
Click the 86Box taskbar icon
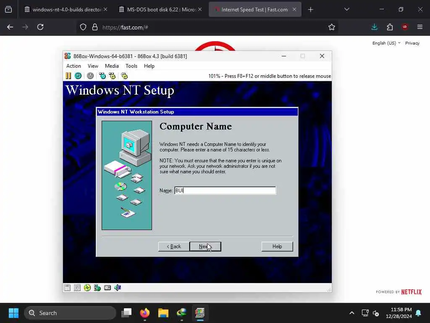coord(200,313)
